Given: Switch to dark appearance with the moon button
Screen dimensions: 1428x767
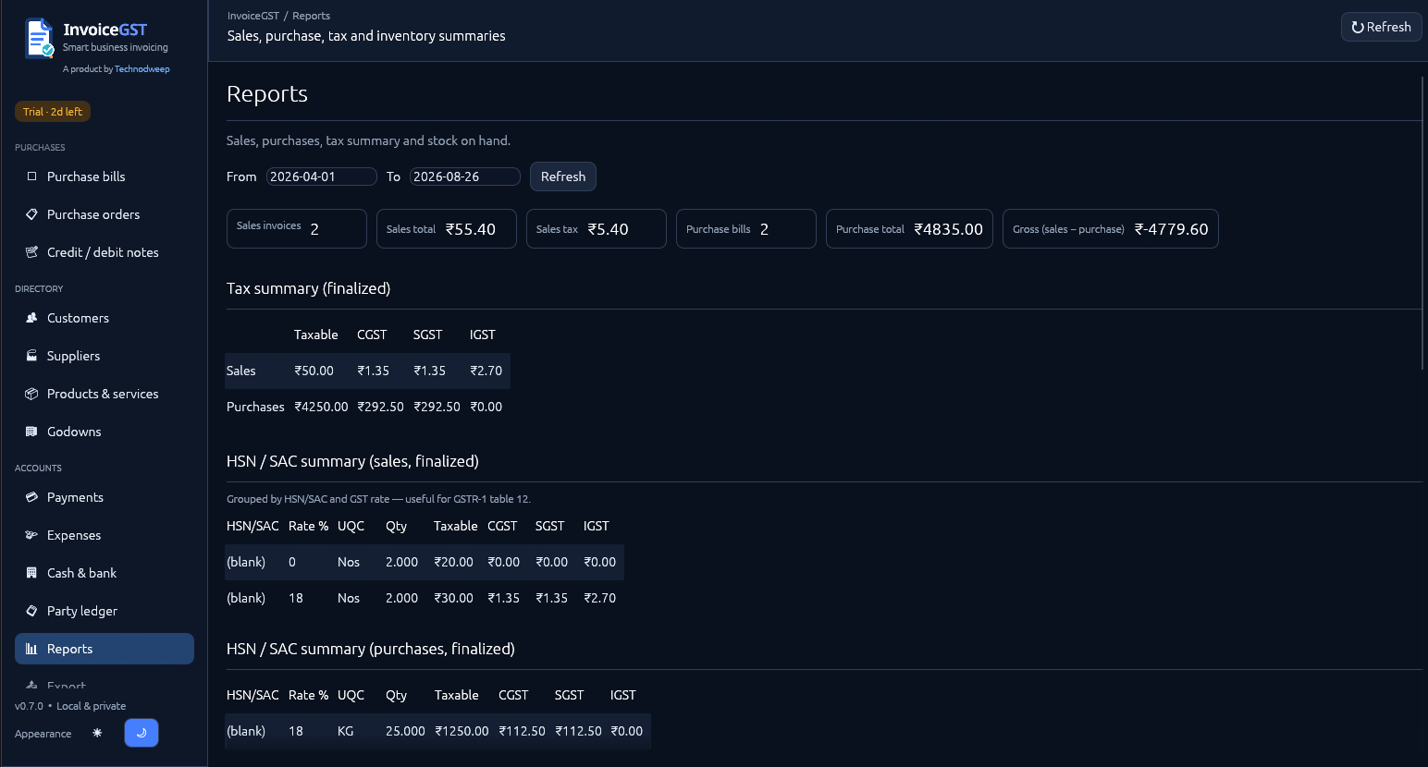Looking at the screenshot, I should (x=142, y=733).
